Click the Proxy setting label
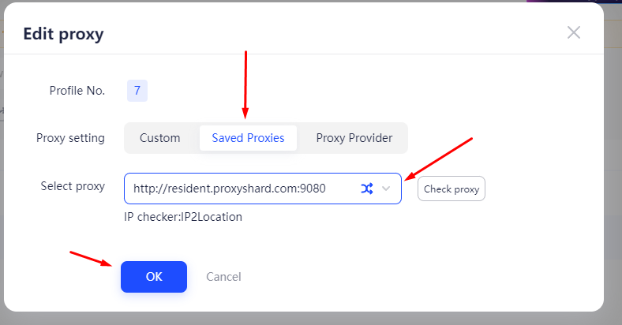The image size is (622, 325). coord(70,138)
